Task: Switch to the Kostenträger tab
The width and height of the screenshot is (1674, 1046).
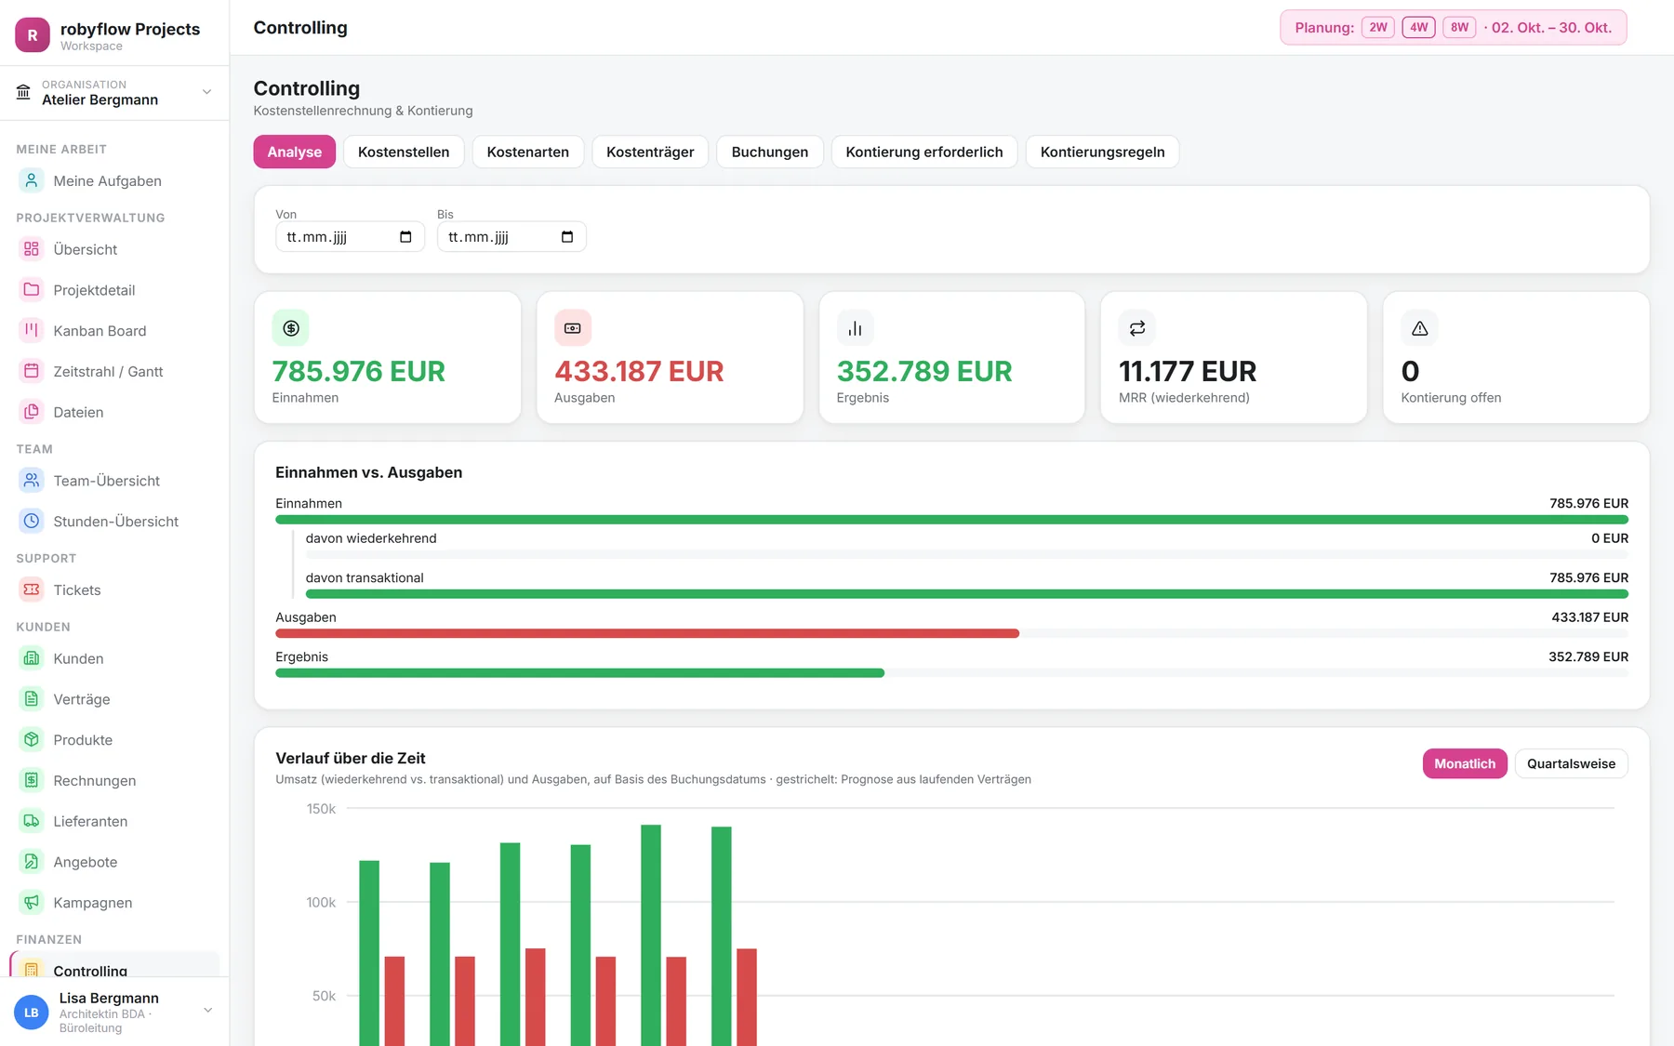Action: pos(650,152)
